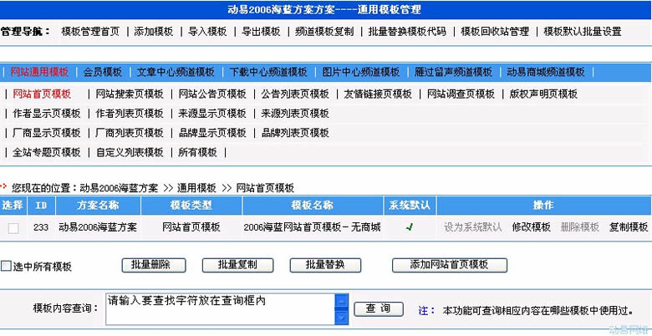Click the 动易2006海蓝方案 cell in row 233
Screen dimensions: 652x336
98,227
